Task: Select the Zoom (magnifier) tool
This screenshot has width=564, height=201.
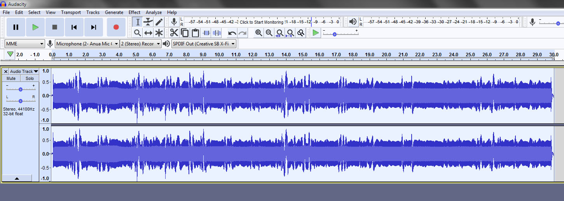Action: [x=137, y=33]
